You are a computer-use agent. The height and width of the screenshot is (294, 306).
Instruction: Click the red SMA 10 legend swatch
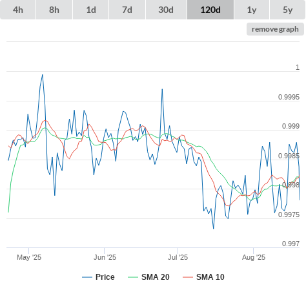pyautogui.click(x=188, y=277)
